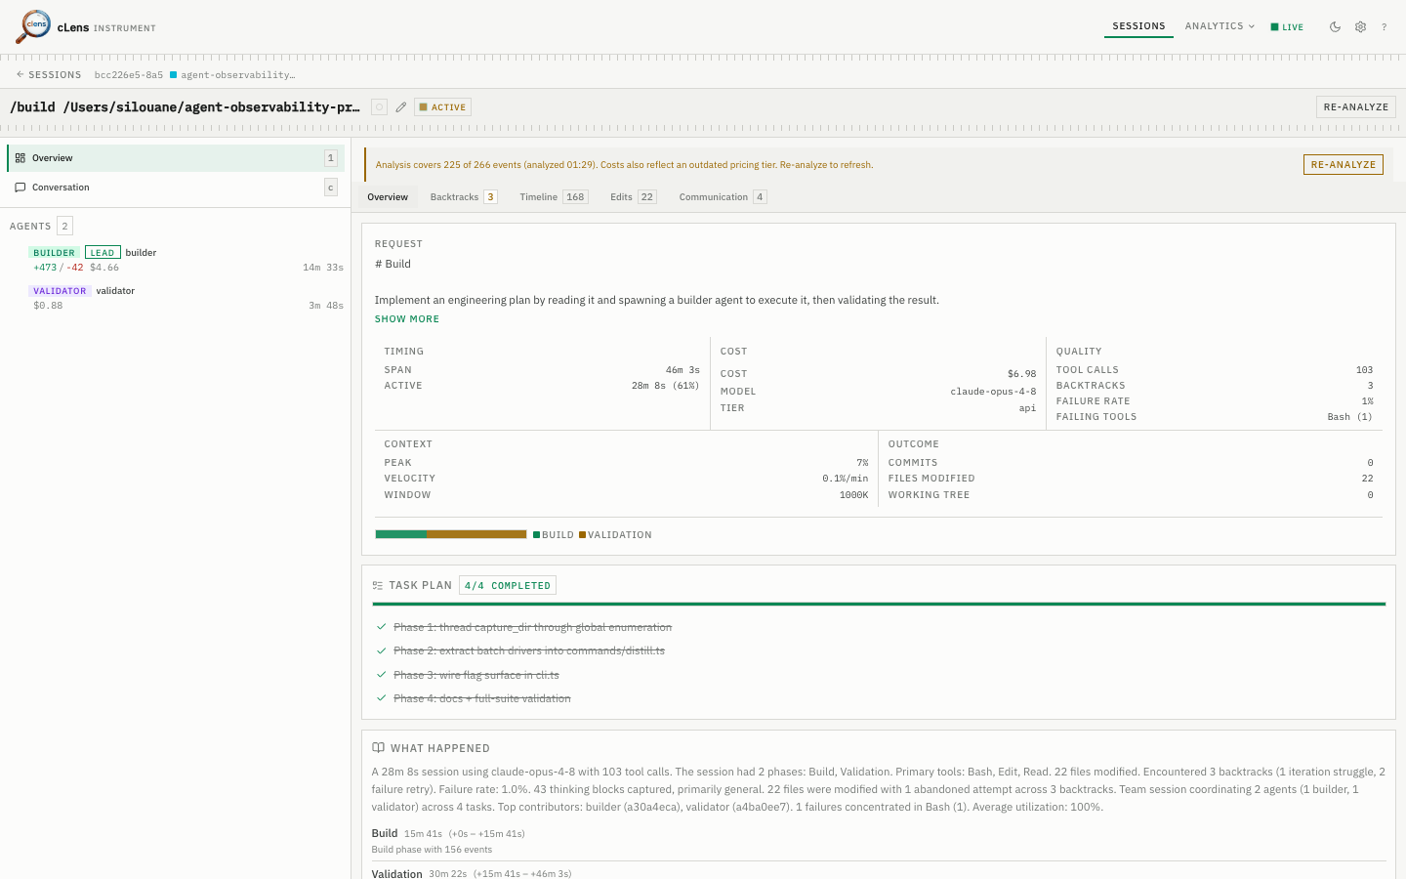The width and height of the screenshot is (1406, 879).
Task: Click the Validation phase heading in summary
Action: pyautogui.click(x=396, y=873)
